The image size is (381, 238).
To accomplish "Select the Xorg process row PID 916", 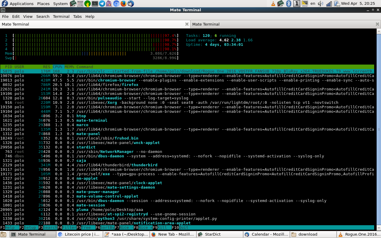I will pyautogui.click(x=187, y=103).
